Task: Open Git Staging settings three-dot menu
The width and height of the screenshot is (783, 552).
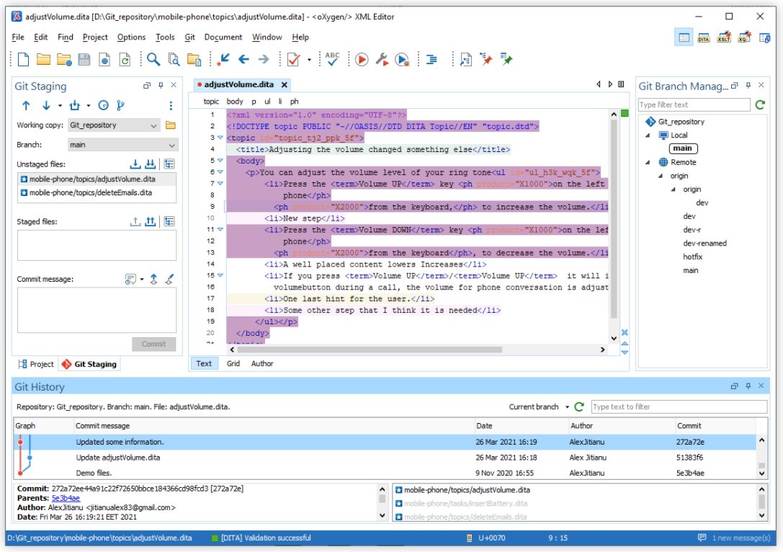Action: (171, 105)
